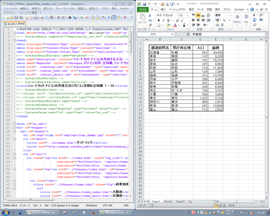Align text left in Excel ribbon
The height and width of the screenshot is (216, 270).
pos(193,20)
